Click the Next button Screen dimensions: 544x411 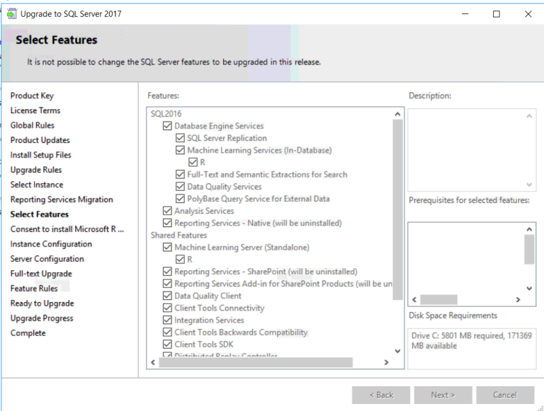point(442,395)
